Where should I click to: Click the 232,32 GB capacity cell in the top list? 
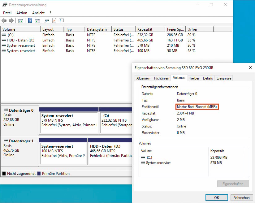coord(145,35)
